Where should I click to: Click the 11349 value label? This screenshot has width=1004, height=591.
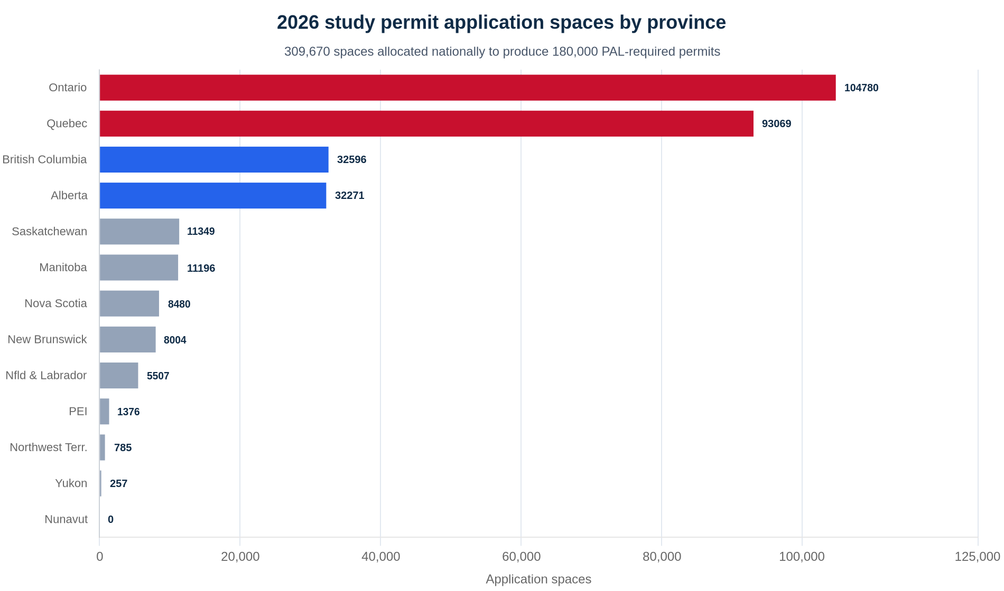[x=201, y=232]
